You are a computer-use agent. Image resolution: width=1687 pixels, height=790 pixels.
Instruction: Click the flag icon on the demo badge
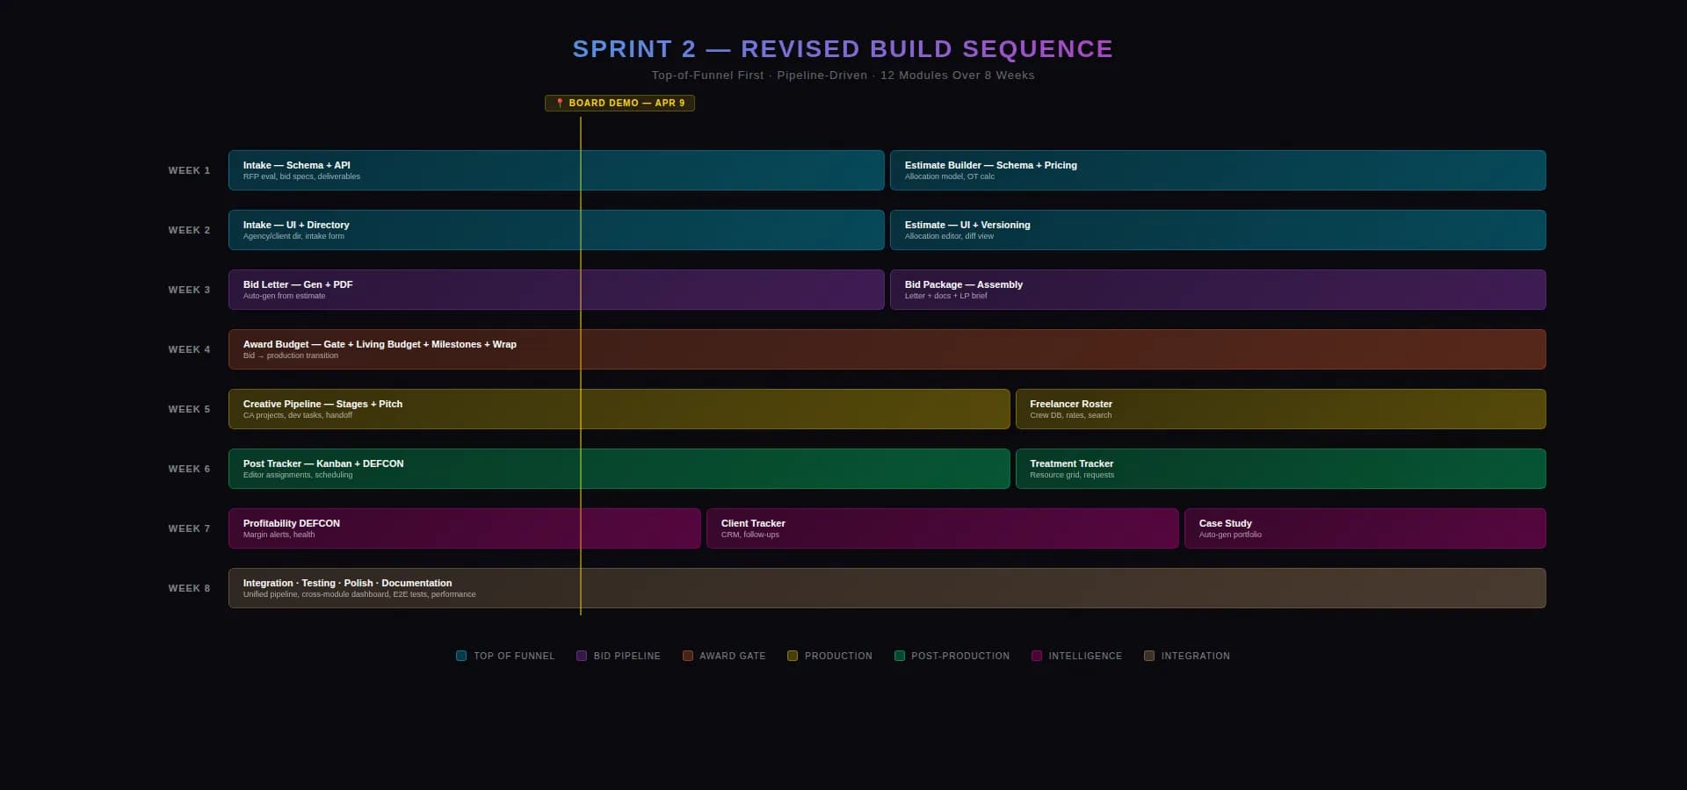[560, 103]
